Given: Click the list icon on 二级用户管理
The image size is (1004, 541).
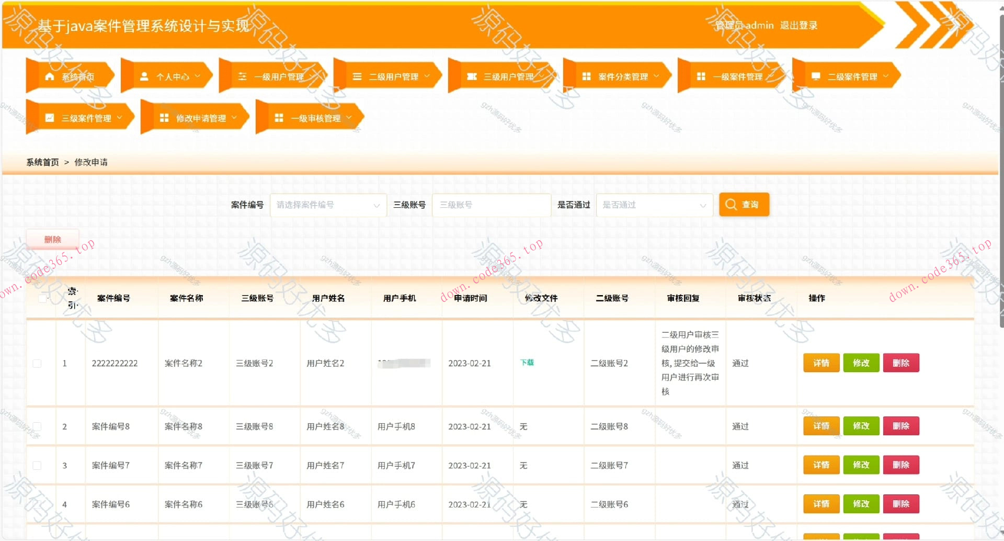Looking at the screenshot, I should [x=357, y=76].
